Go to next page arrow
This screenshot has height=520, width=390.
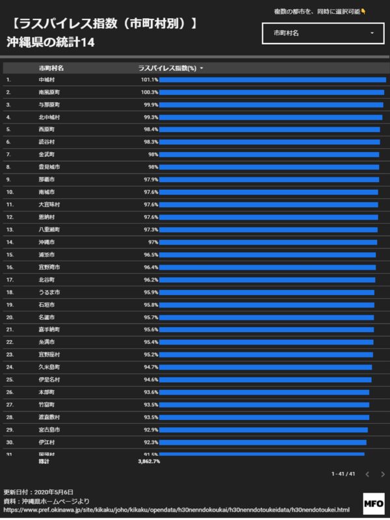pos(382,474)
